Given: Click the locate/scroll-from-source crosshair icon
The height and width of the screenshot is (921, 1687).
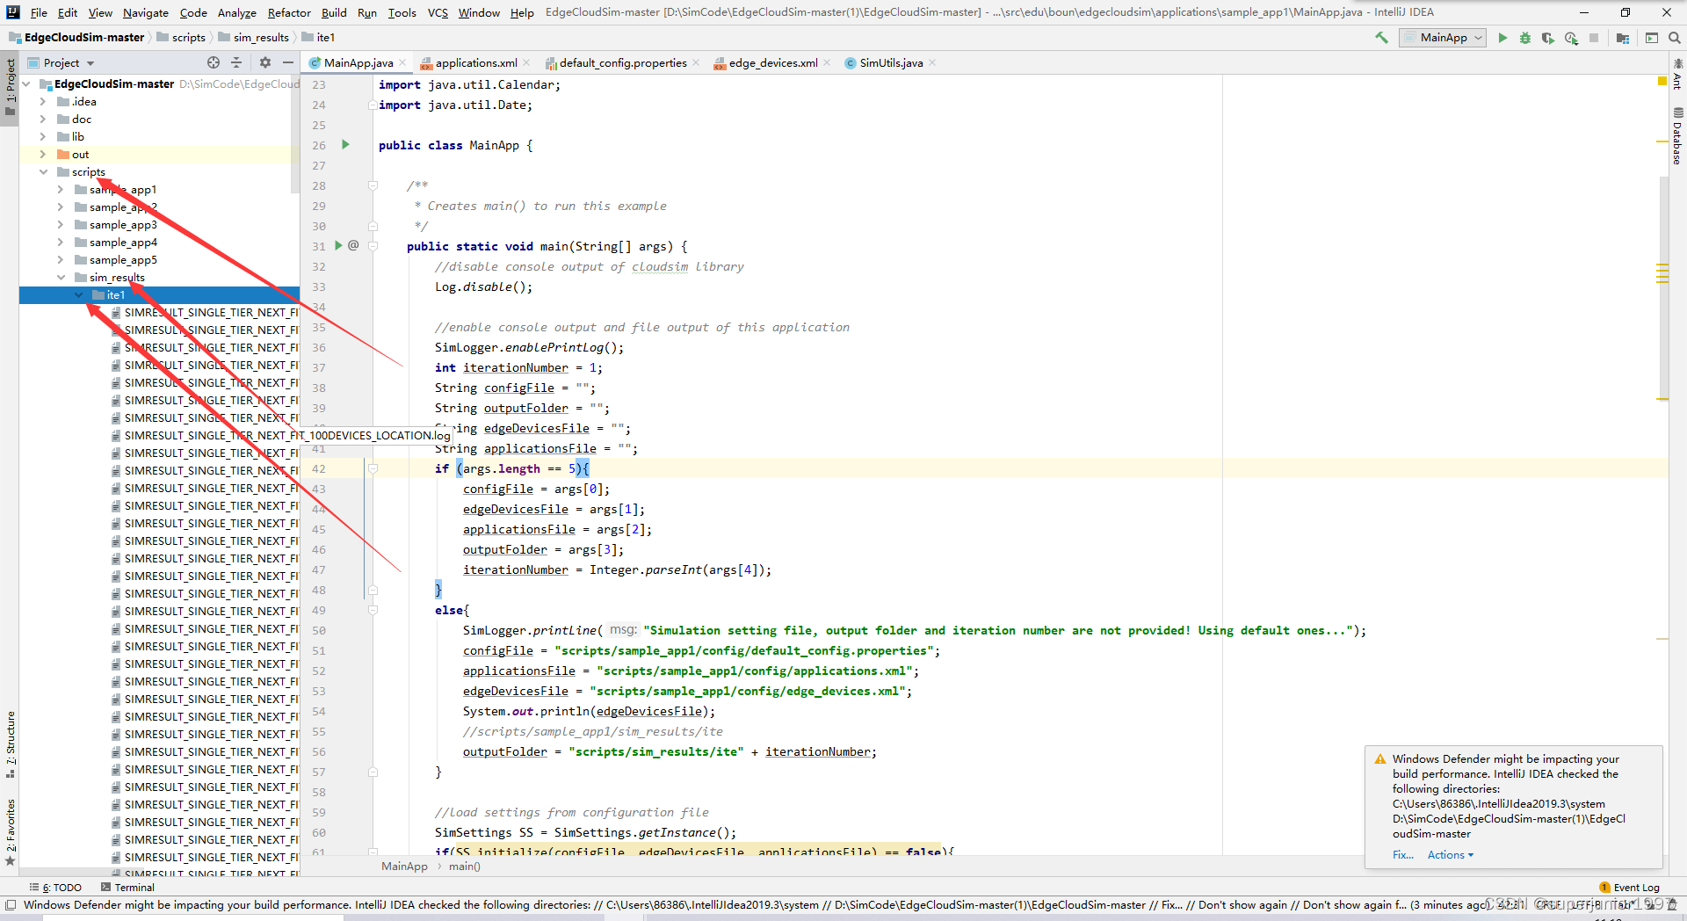Looking at the screenshot, I should pyautogui.click(x=214, y=62).
